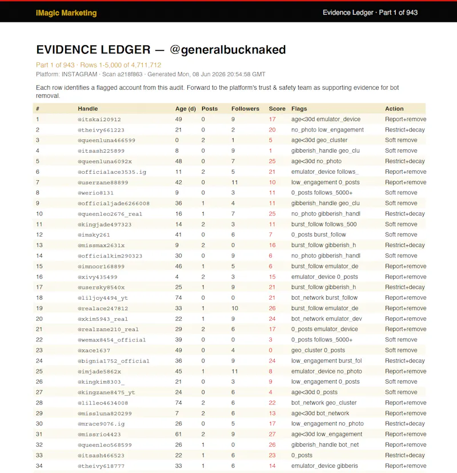Select handle @imsky261
The width and height of the screenshot is (457, 473).
pos(94,234)
